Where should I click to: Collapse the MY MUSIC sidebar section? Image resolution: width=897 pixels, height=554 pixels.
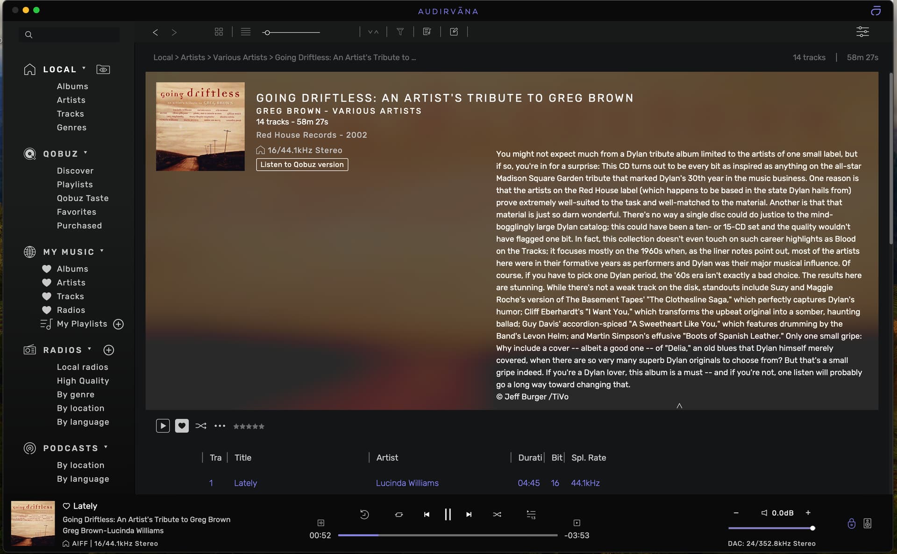click(x=102, y=251)
